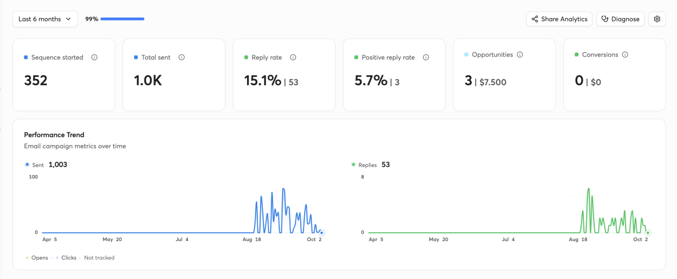Screen dimensions: 677x279
Task: Toggle the Clicks legend item
Action: point(66,258)
